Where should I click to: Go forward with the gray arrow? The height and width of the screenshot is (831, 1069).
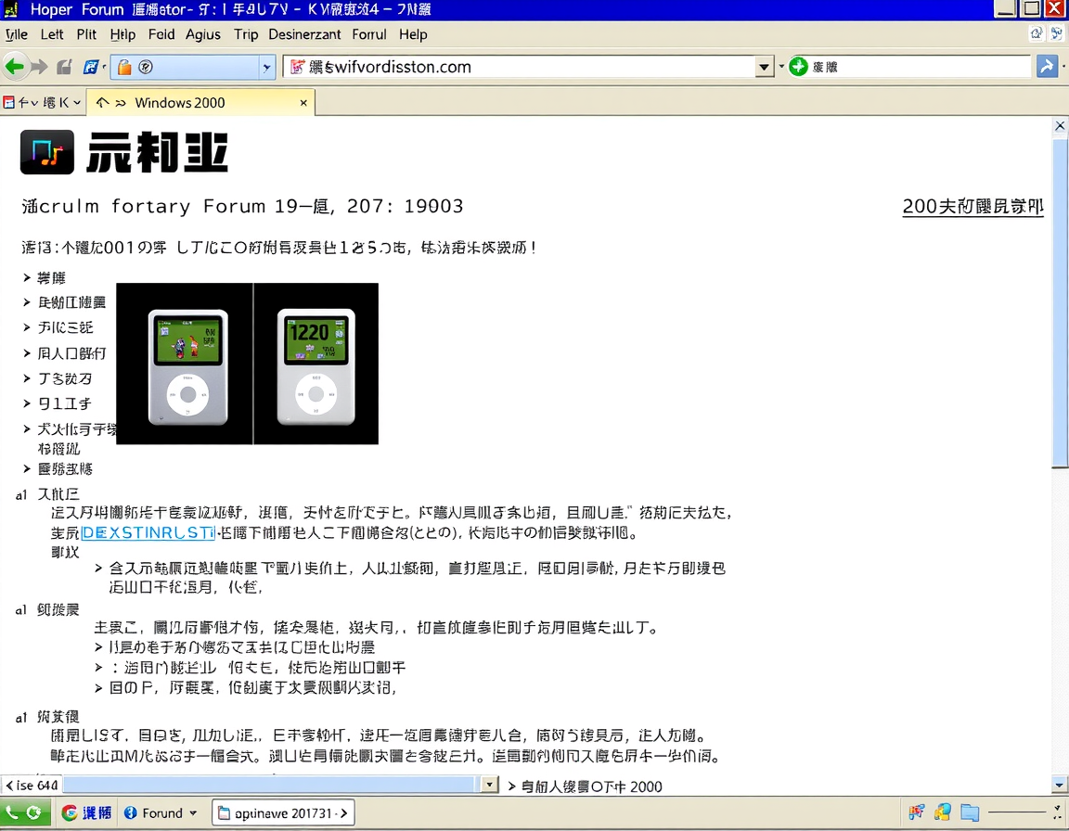[40, 67]
